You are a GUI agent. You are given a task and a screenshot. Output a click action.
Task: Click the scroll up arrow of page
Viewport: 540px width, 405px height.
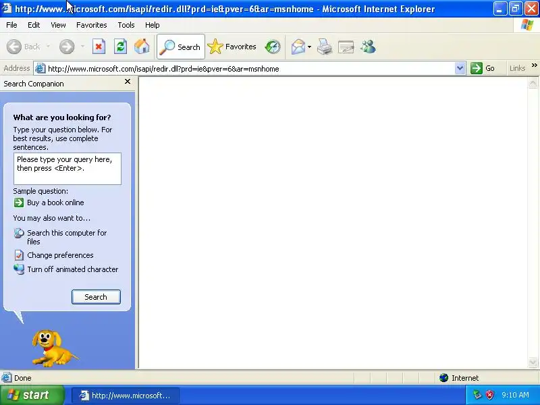click(533, 83)
